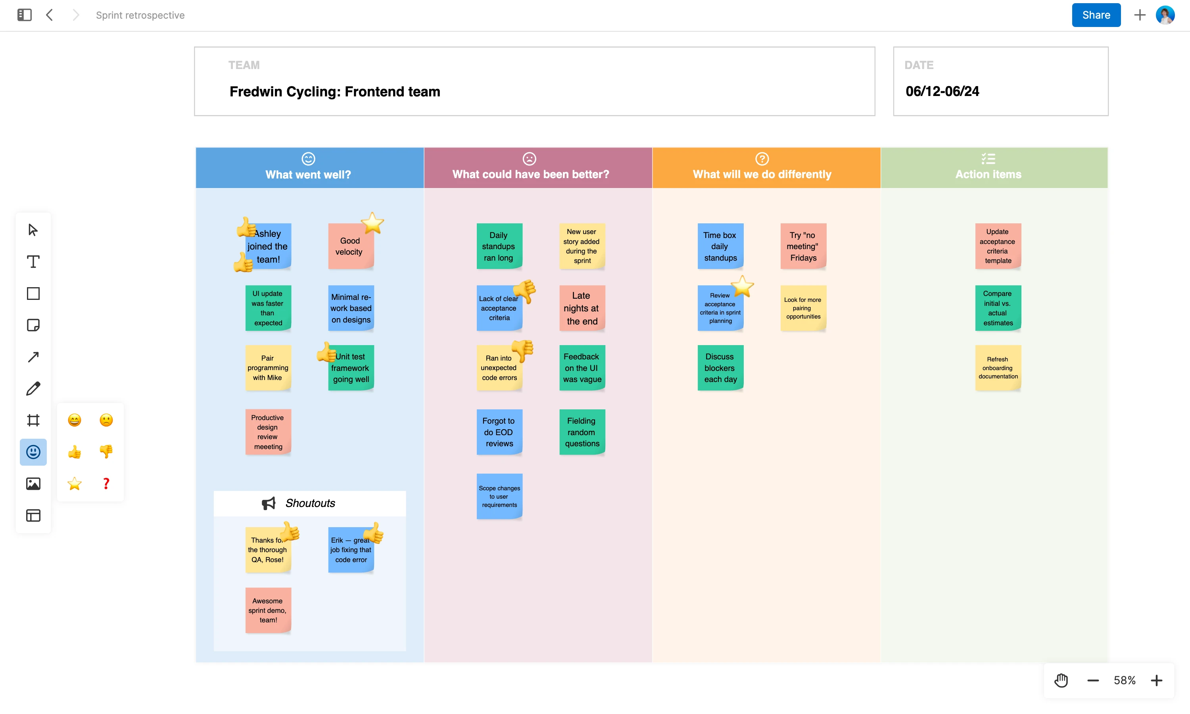Select the frame tool
1190x714 pixels.
click(33, 420)
